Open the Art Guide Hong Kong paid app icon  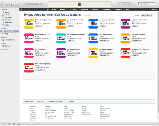[29, 67]
